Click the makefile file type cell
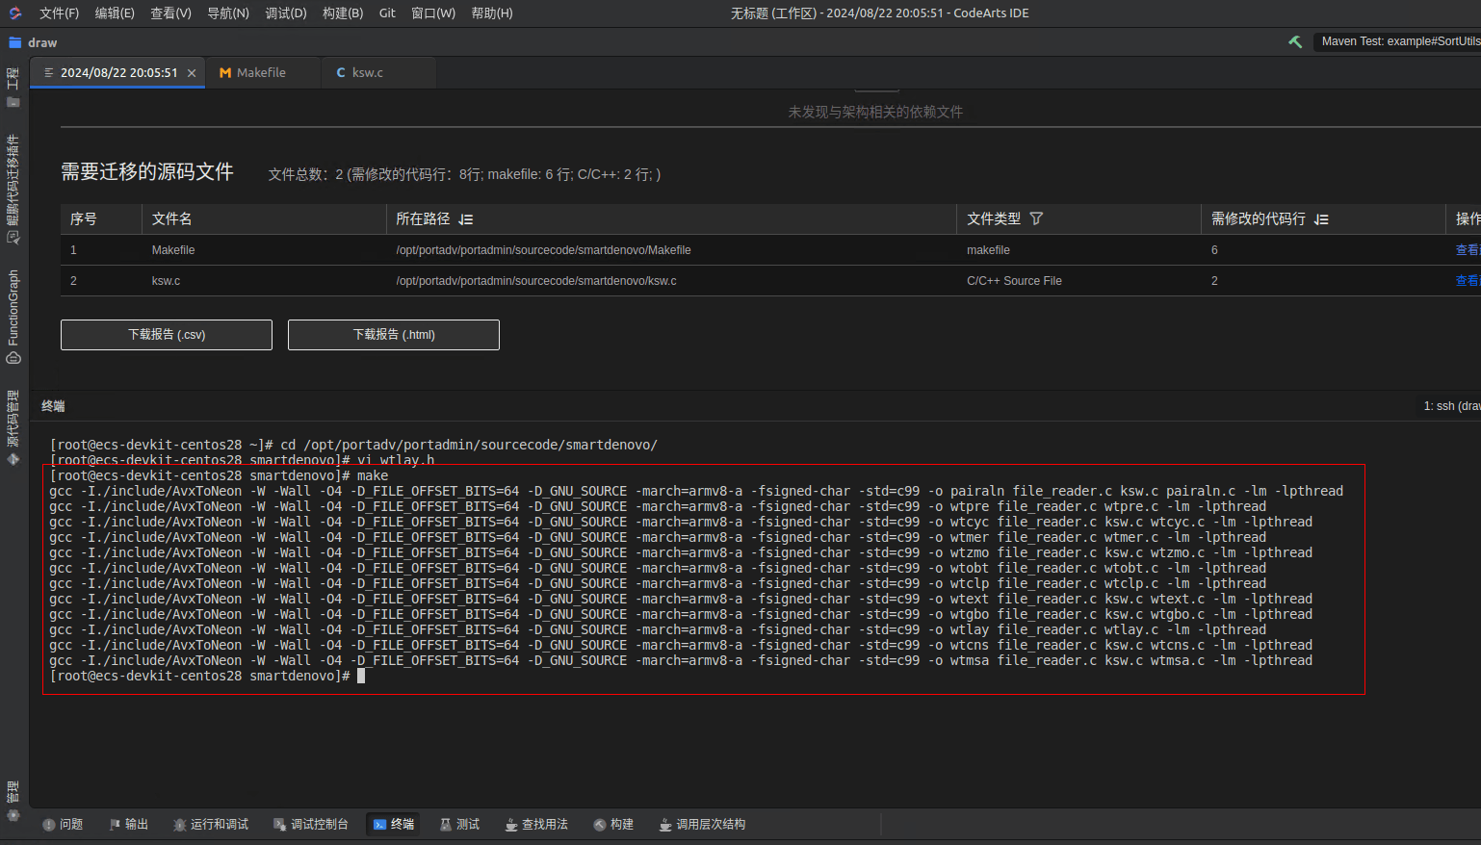Image resolution: width=1481 pixels, height=845 pixels. 988,250
